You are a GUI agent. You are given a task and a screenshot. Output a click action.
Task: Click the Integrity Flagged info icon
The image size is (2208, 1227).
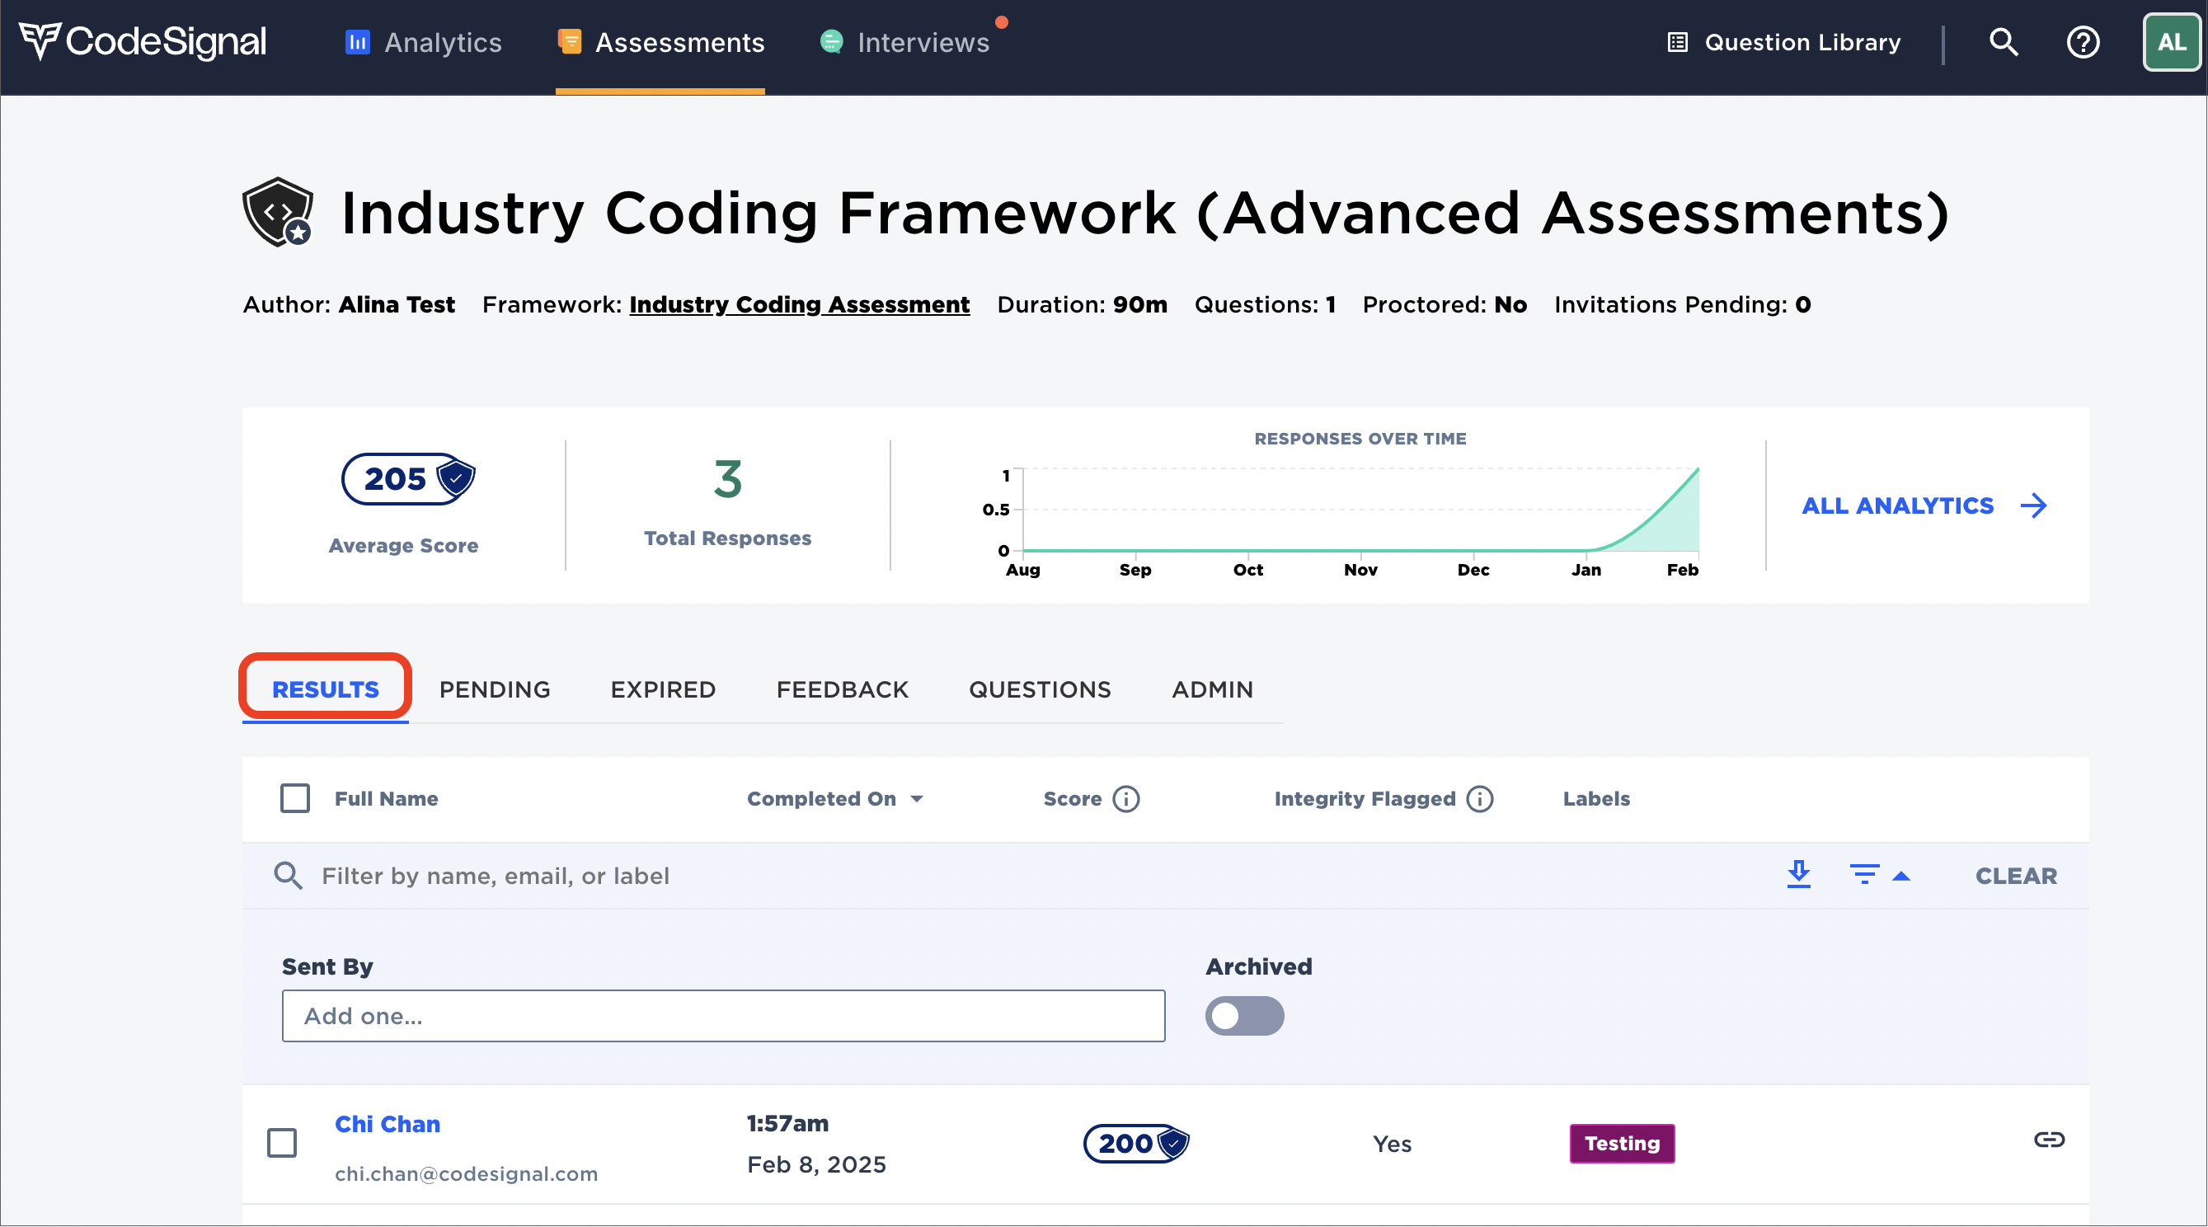[x=1479, y=798]
